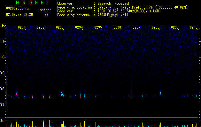Click the kHz axis unit label
The image size is (201, 127).
[3, 26]
